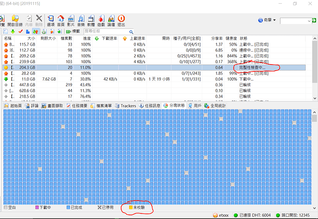Click the yellow 未校驗 legend swatch
This screenshot has height=219, width=318.
click(131, 207)
